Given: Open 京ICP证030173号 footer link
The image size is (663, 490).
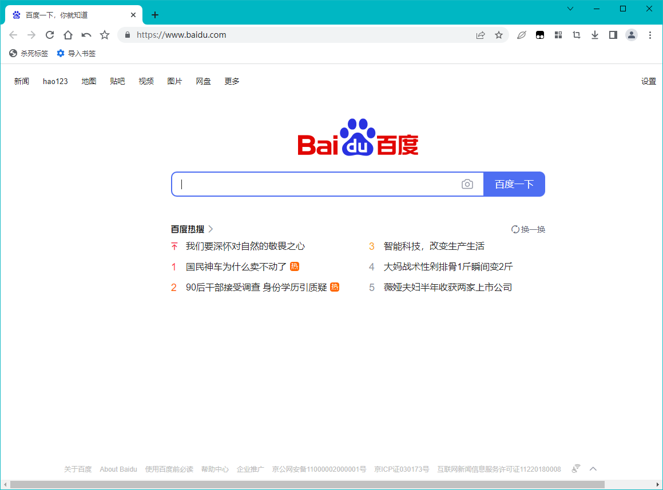Looking at the screenshot, I should click(402, 469).
